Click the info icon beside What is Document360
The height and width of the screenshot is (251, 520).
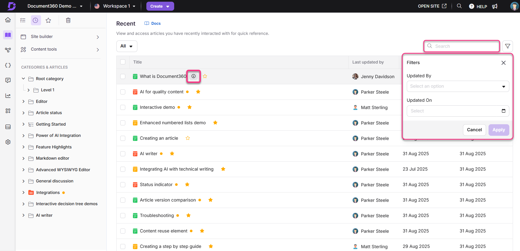194,76
